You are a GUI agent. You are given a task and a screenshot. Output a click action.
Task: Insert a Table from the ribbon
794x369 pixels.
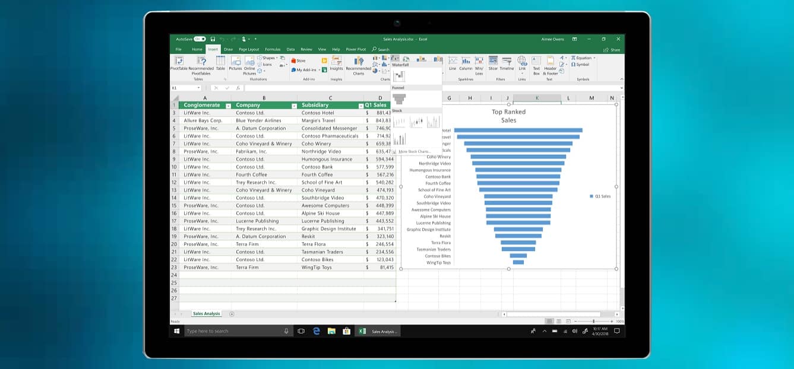click(x=220, y=64)
